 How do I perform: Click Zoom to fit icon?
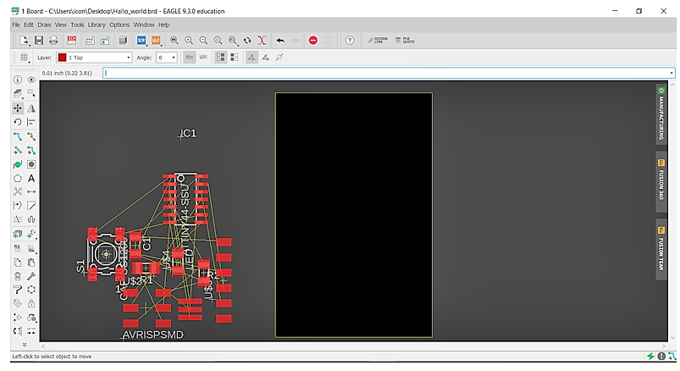(x=174, y=41)
